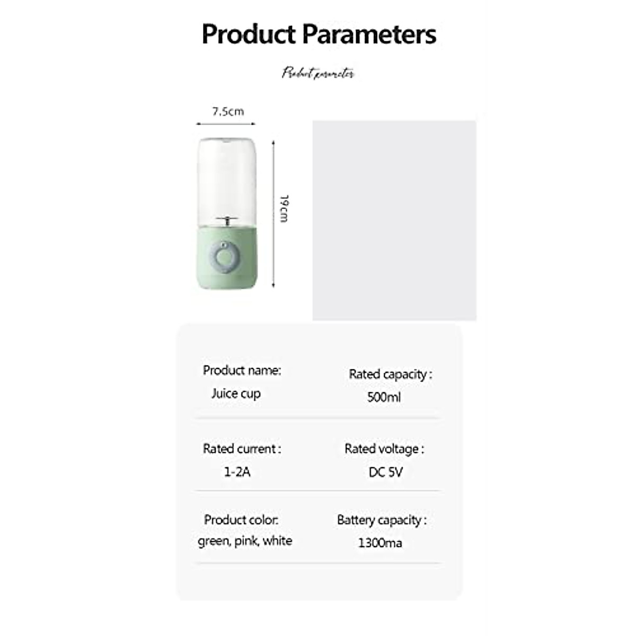Screen dimensions: 636x636
Task: Click the 500ml capacity value
Action: [384, 397]
